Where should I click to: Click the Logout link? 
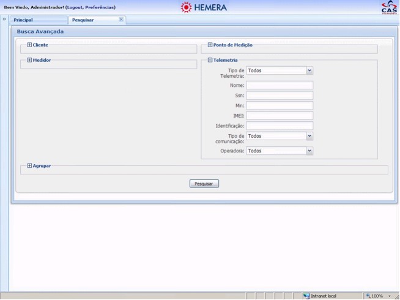point(75,7)
